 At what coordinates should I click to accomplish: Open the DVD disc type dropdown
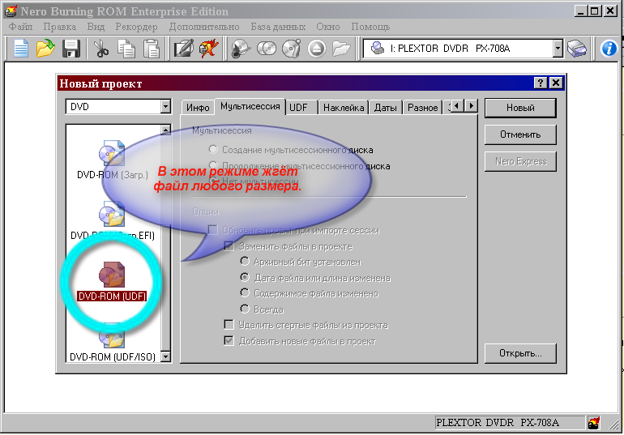(166, 107)
